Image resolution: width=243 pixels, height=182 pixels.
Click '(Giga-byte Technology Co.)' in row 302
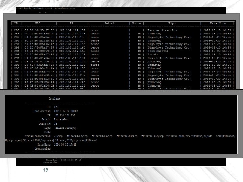coord(169,79)
